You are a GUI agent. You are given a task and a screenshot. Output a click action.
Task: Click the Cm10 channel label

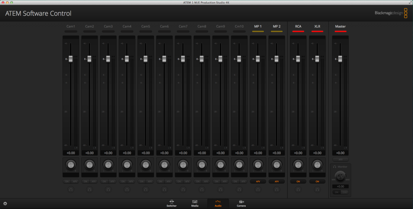[x=239, y=26]
